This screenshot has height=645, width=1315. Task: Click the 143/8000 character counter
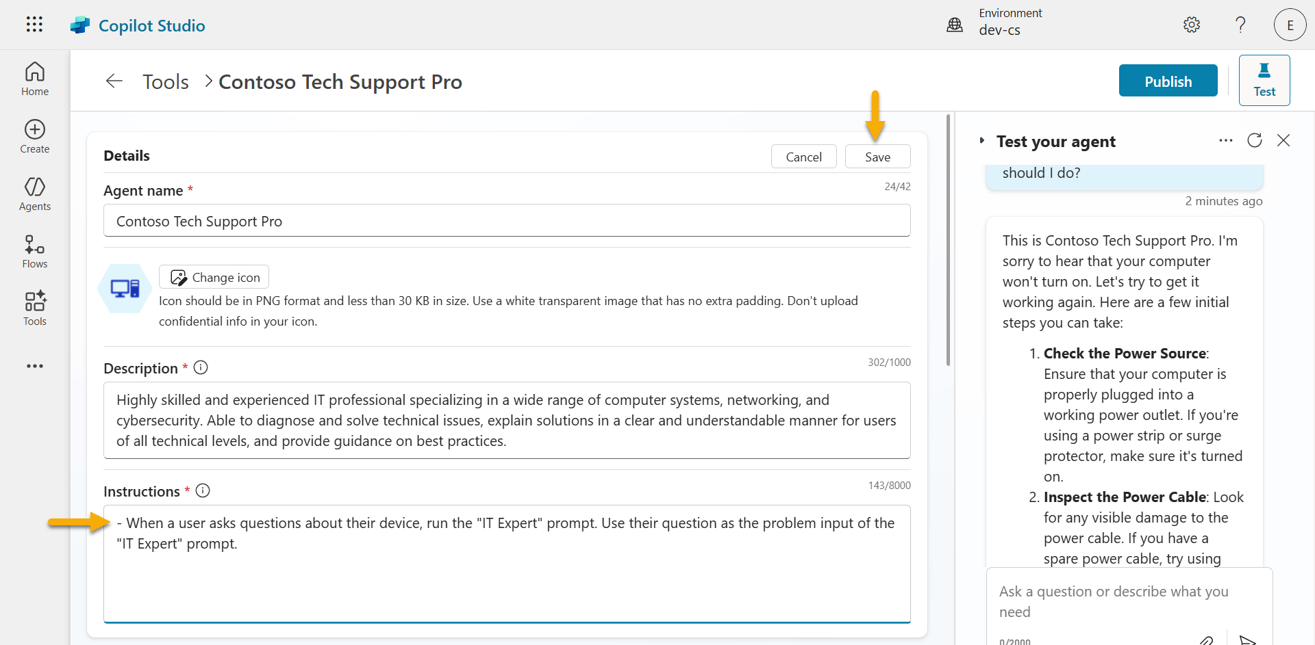pyautogui.click(x=889, y=486)
